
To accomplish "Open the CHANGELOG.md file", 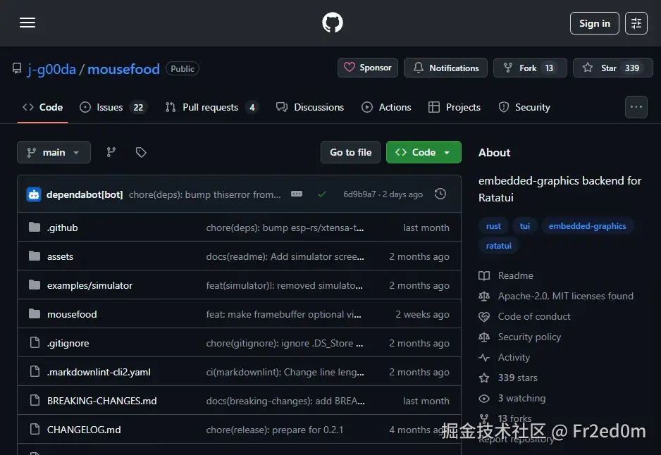I will pyautogui.click(x=84, y=430).
